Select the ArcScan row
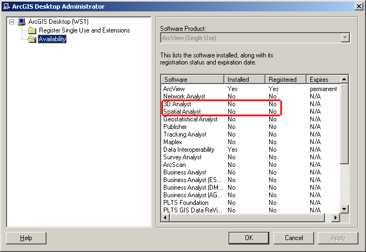This screenshot has height=252, width=366. pos(251,165)
